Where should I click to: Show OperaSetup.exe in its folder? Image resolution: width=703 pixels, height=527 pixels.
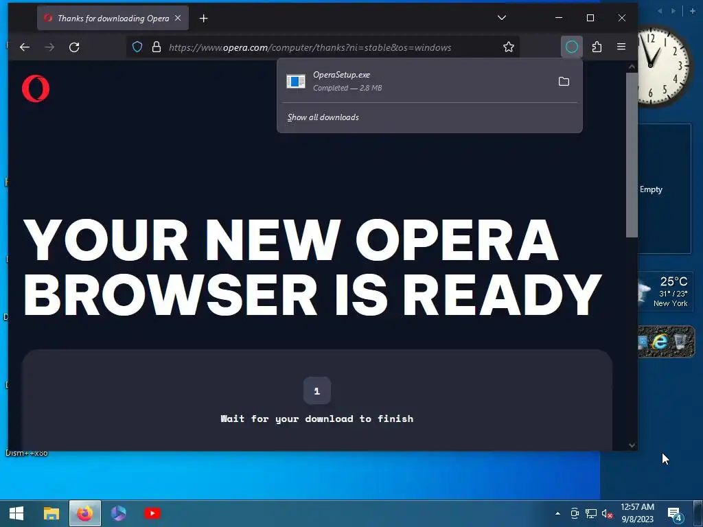click(x=564, y=82)
